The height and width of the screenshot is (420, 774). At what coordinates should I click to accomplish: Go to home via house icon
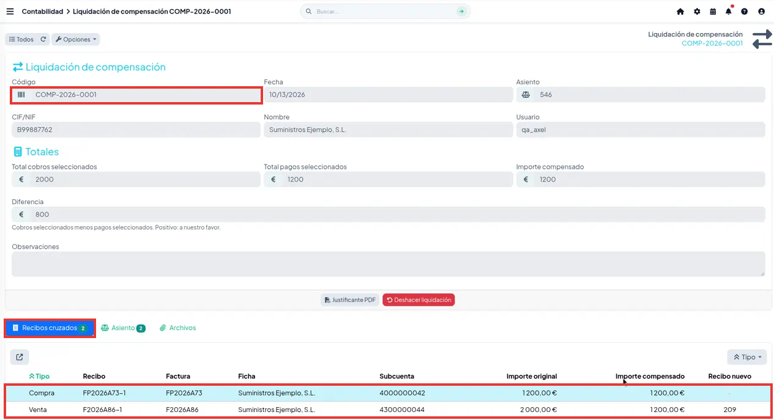680,12
